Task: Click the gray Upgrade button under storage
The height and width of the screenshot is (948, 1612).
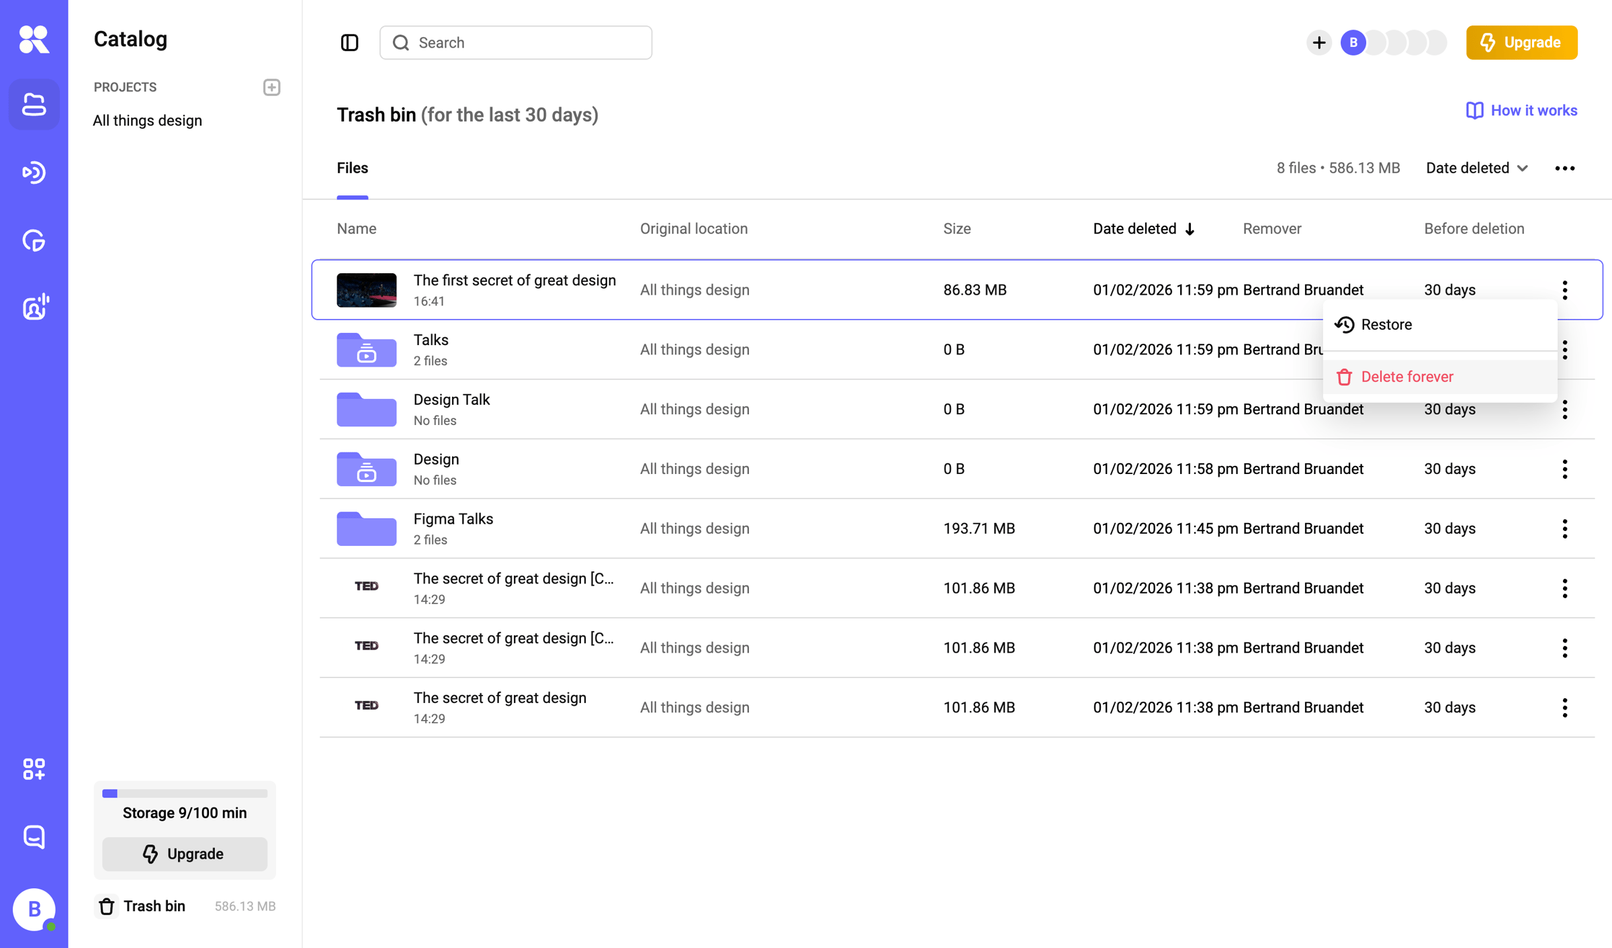Action: (184, 854)
